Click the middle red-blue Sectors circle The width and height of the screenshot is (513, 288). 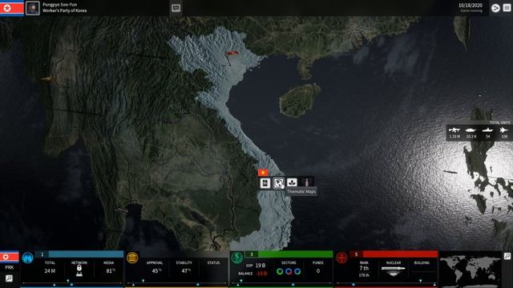[x=289, y=271]
